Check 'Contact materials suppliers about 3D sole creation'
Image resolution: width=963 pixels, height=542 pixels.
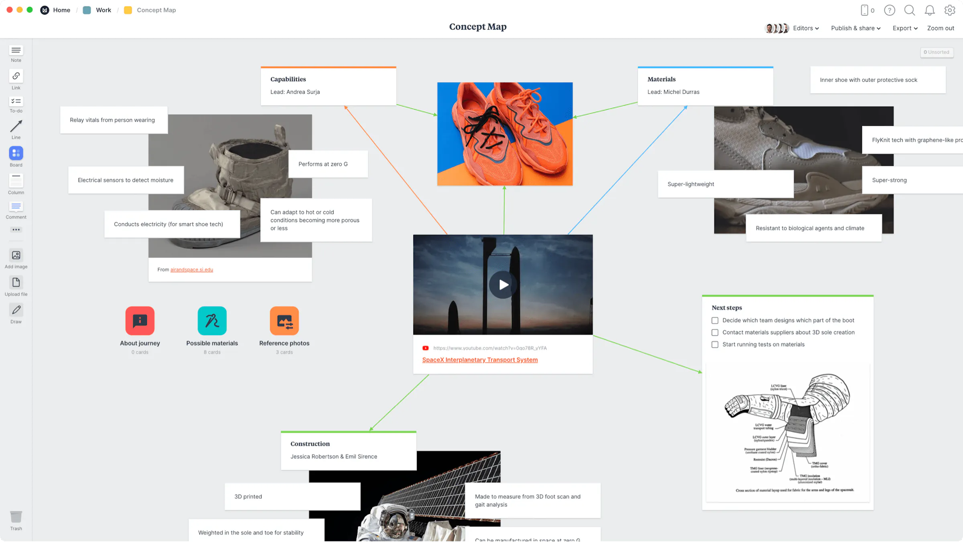[715, 332]
